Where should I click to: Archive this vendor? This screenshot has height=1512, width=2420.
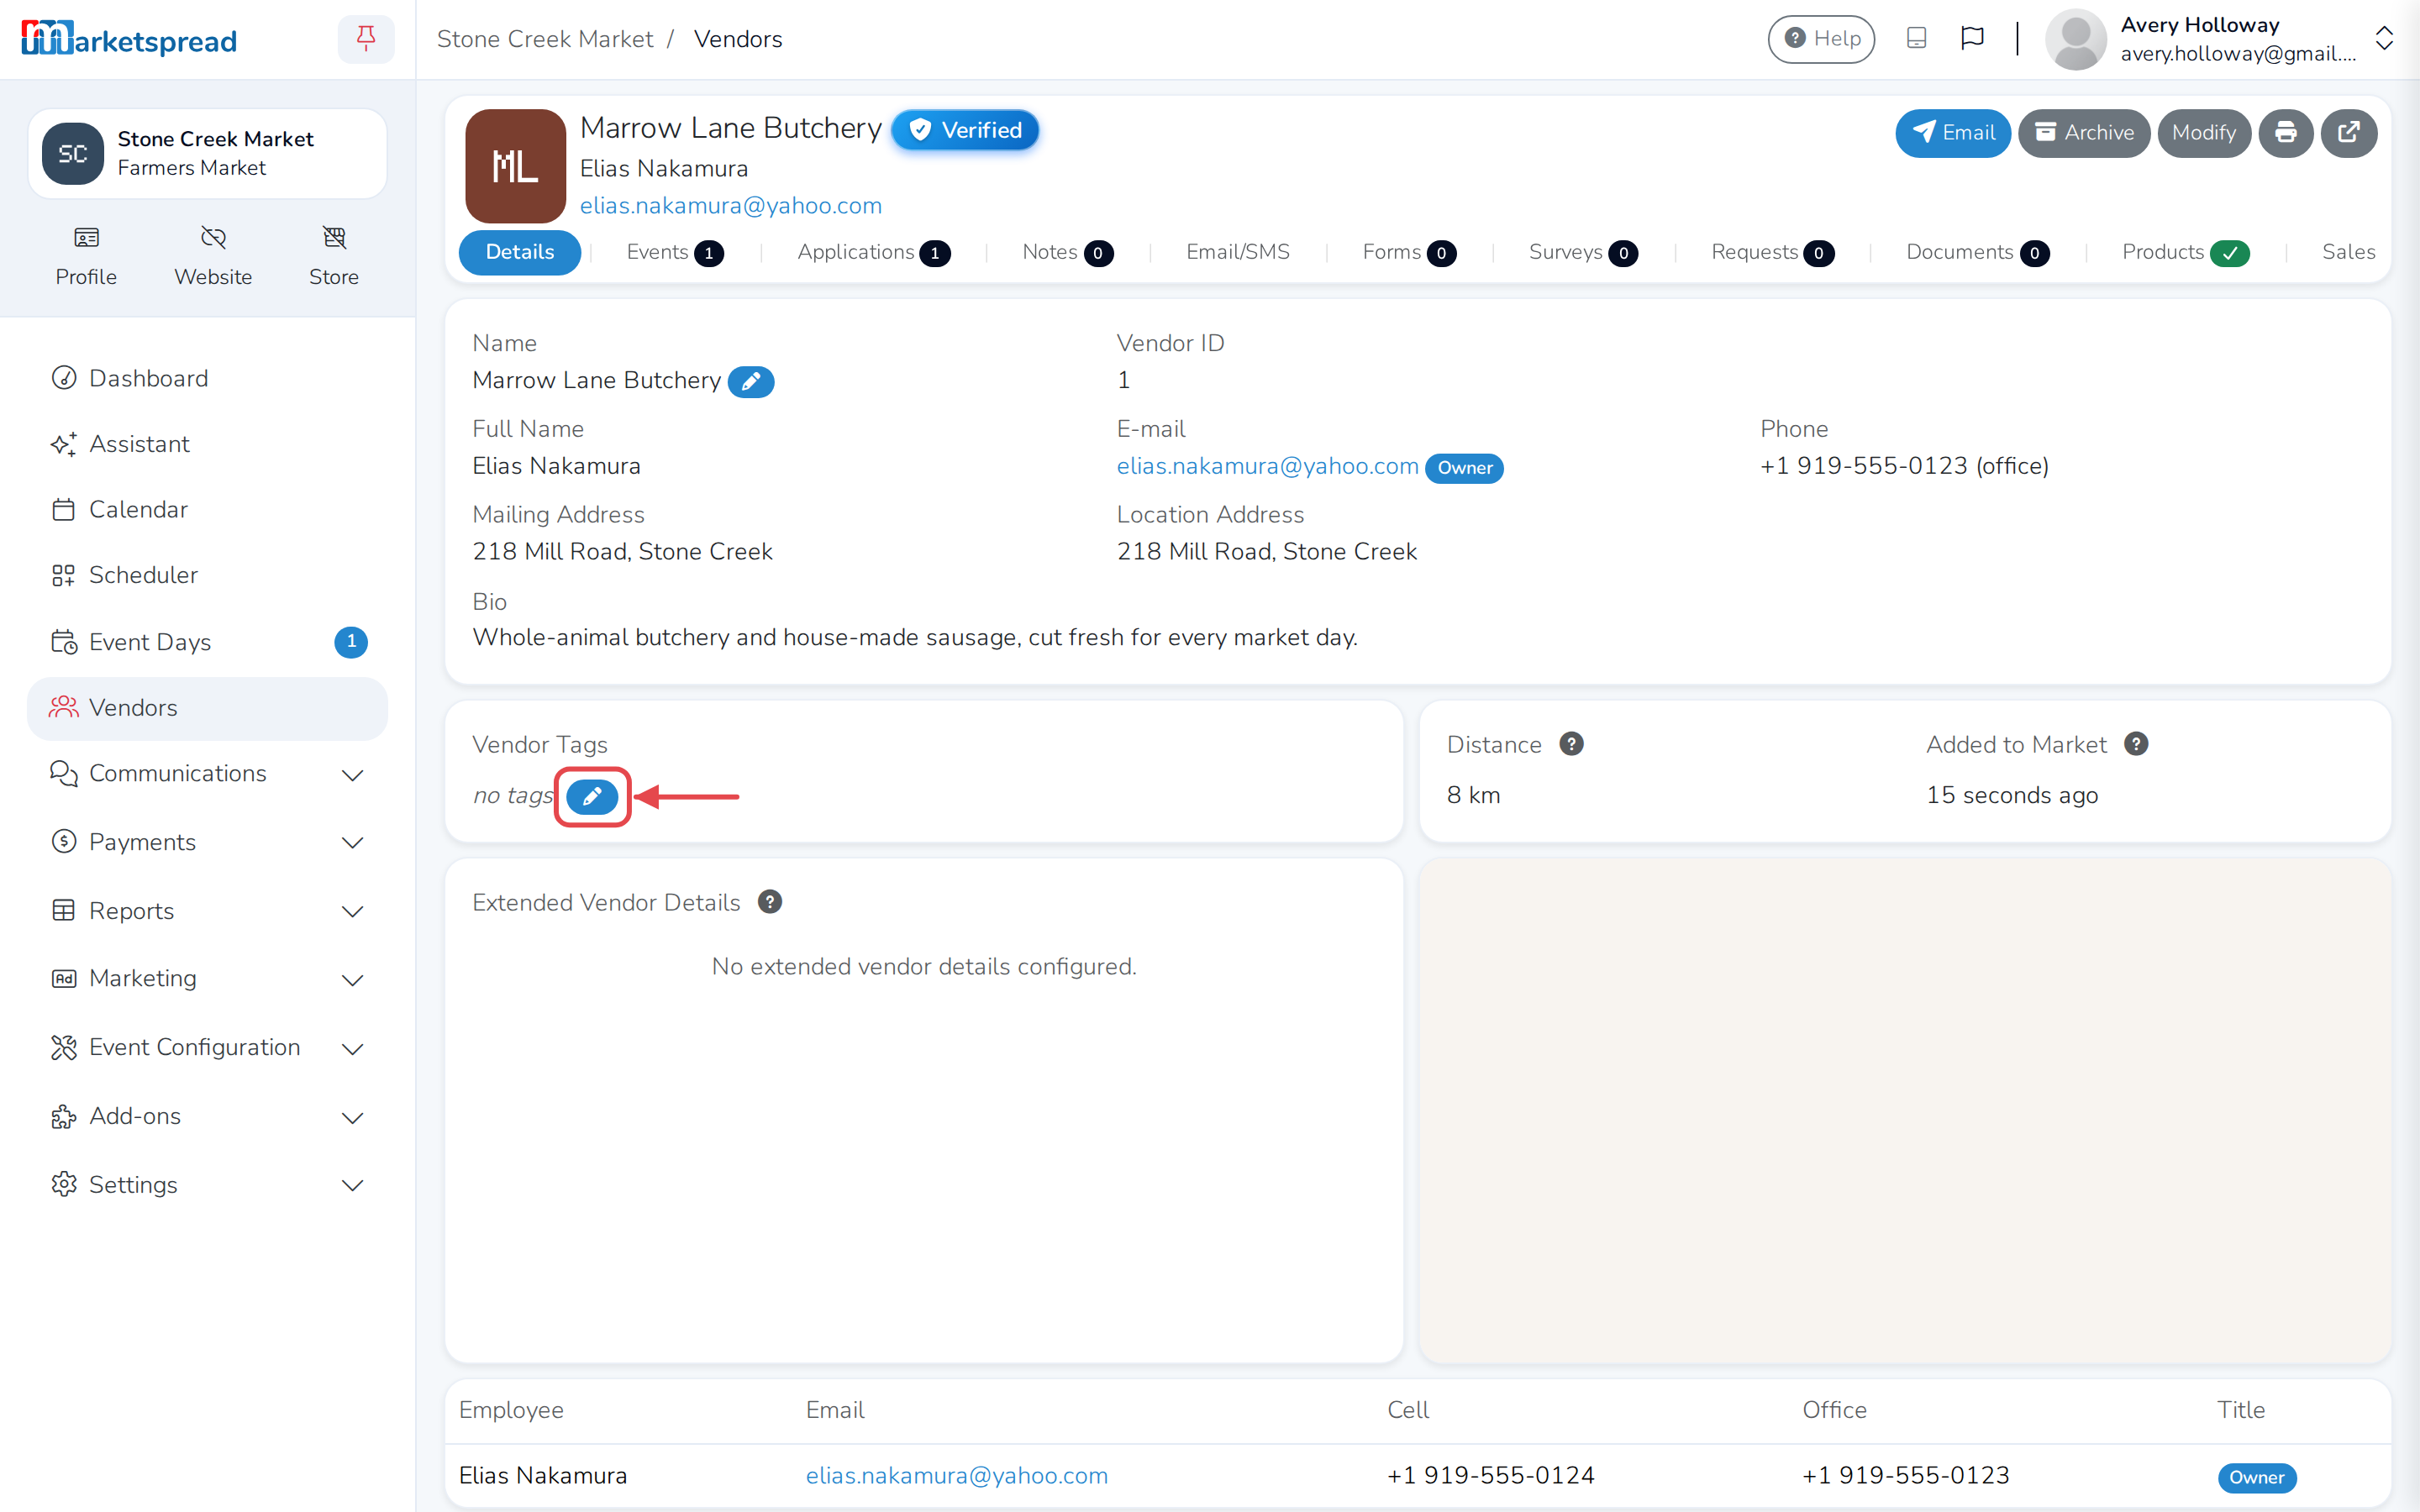point(2084,133)
